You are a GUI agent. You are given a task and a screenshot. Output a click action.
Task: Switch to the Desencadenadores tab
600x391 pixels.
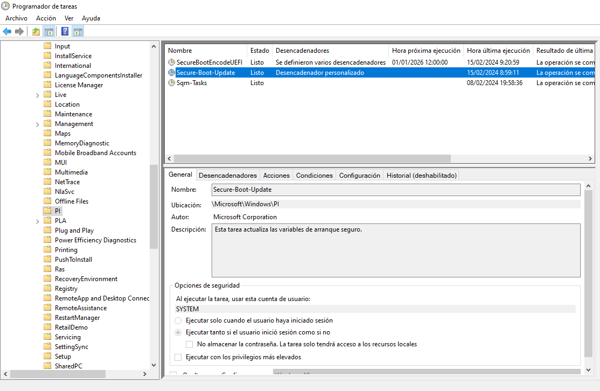228,176
